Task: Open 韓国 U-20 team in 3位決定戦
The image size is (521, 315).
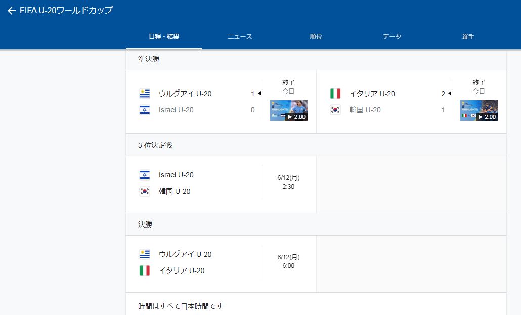Action: click(x=175, y=191)
